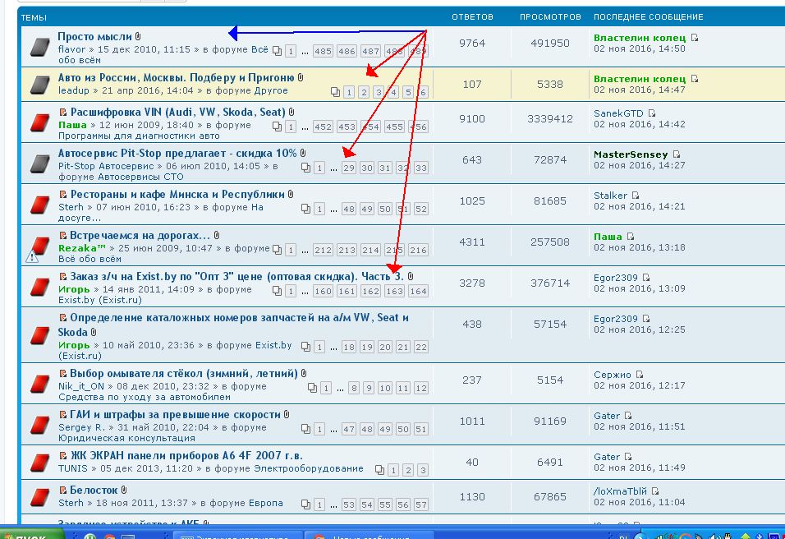Go to page 3 of "ЖК ЭКРАН" topic
785x539 pixels.
[422, 470]
